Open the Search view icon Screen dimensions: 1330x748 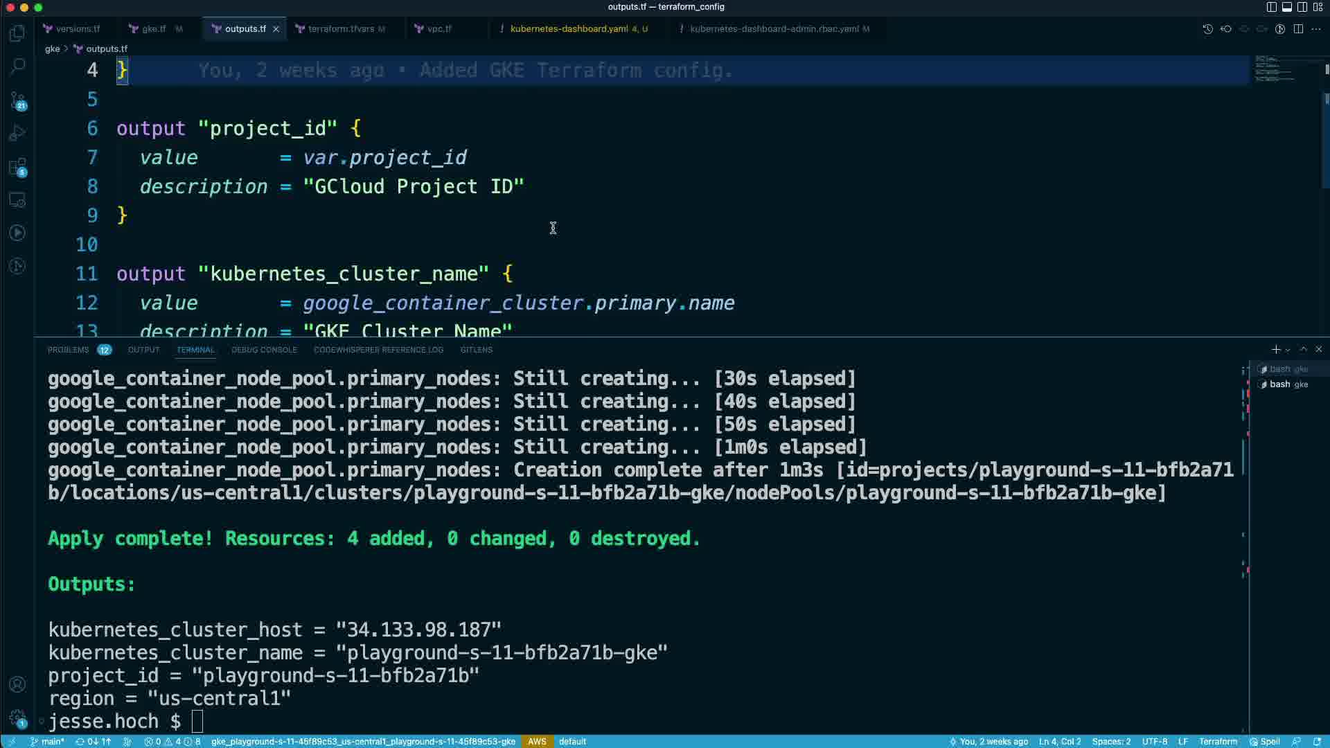coord(17,66)
